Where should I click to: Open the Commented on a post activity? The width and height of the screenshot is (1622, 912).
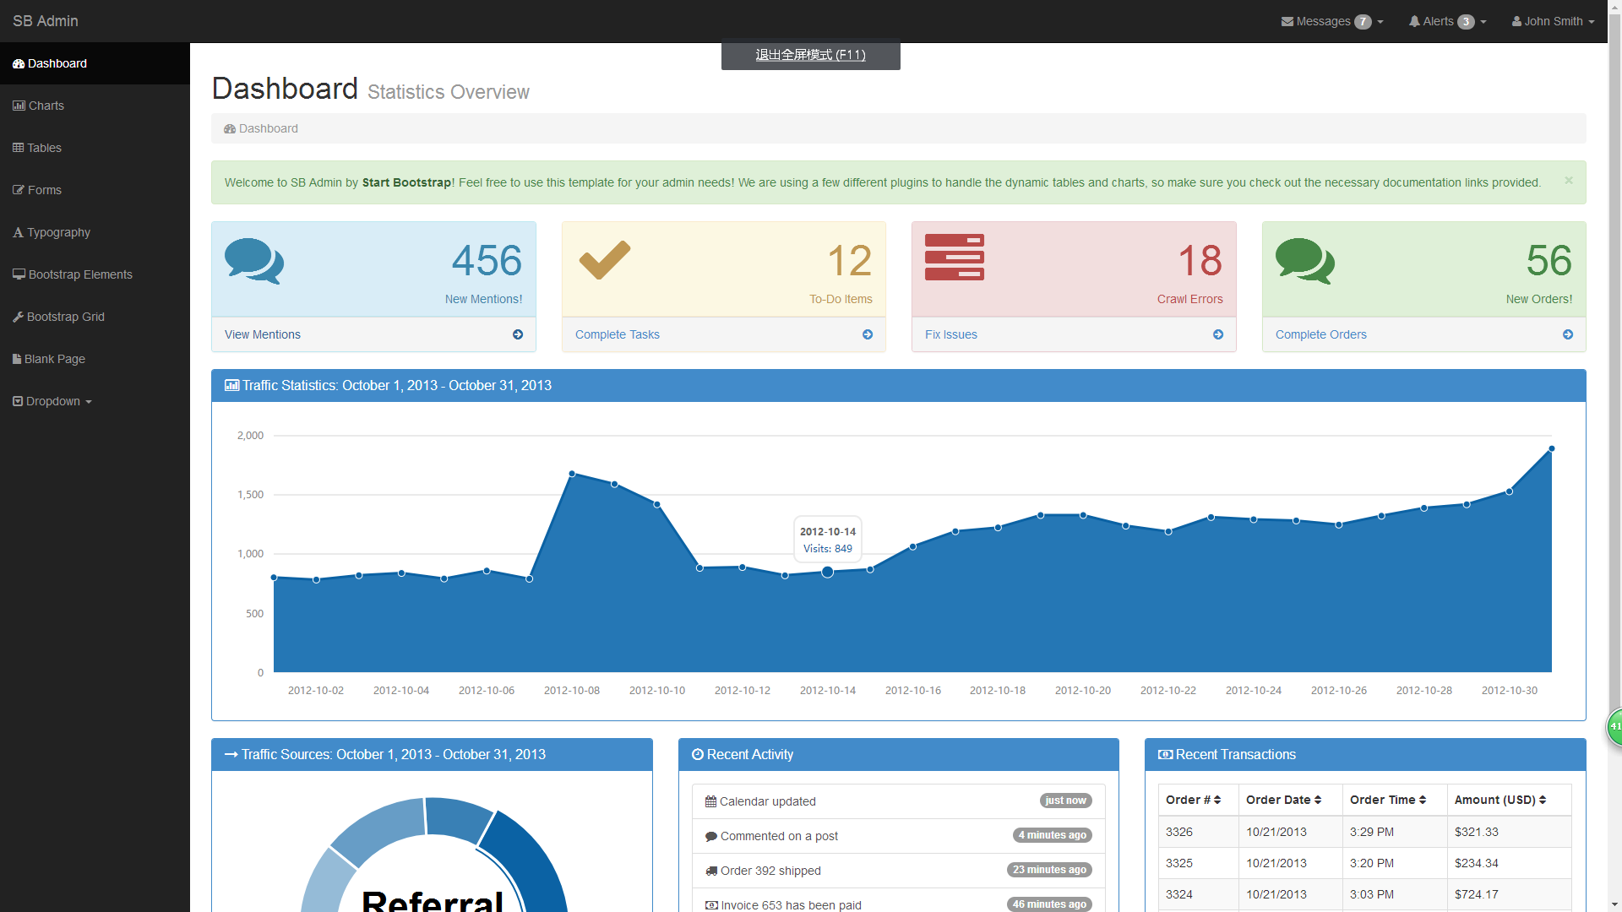tap(898, 836)
